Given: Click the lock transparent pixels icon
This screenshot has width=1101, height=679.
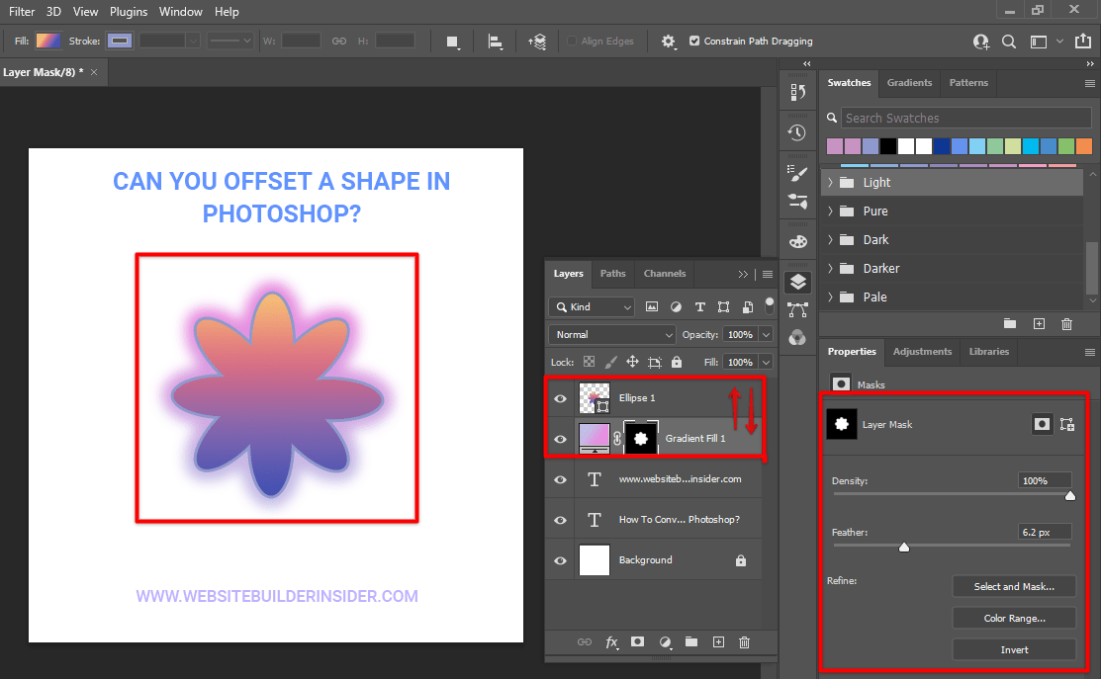Looking at the screenshot, I should tap(587, 362).
